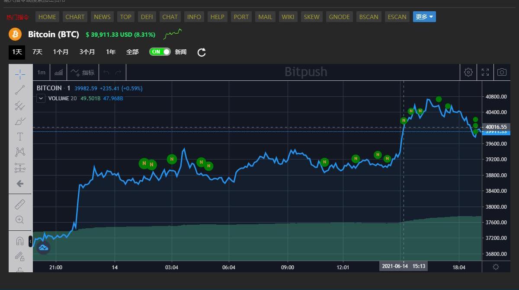The width and height of the screenshot is (519, 290).
Task: Click the DEFI command button
Action: point(147,17)
